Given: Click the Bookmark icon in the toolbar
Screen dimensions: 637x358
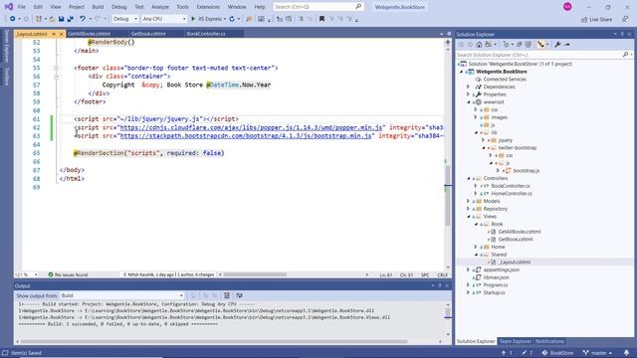Looking at the screenshot, I should tap(321, 19).
